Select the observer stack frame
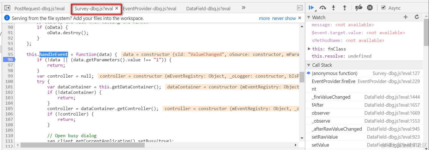This screenshot has height=150, width=429. (x=364, y=113)
